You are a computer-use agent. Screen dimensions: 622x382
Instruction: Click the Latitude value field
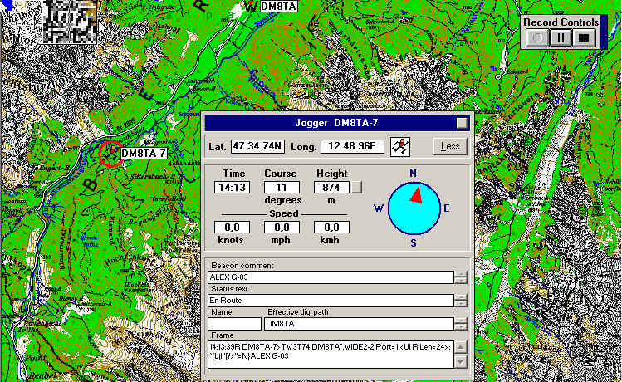click(258, 147)
